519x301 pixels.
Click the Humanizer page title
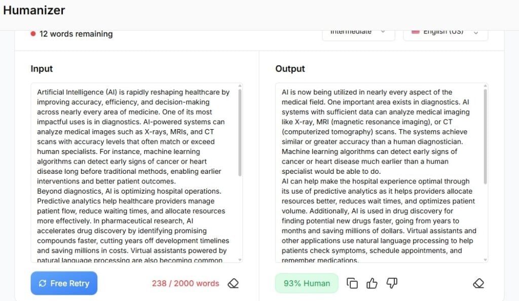coord(34,10)
